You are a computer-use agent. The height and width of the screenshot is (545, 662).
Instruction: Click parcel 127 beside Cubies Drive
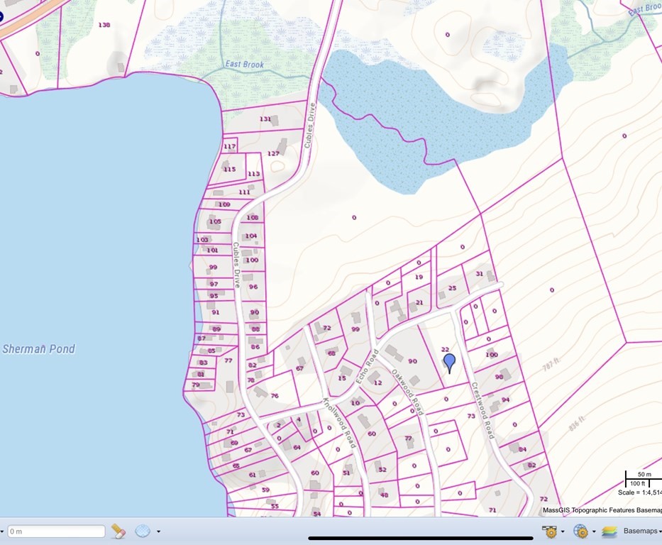(273, 154)
